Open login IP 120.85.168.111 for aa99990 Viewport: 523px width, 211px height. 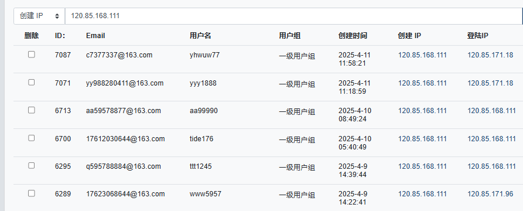[x=491, y=111]
